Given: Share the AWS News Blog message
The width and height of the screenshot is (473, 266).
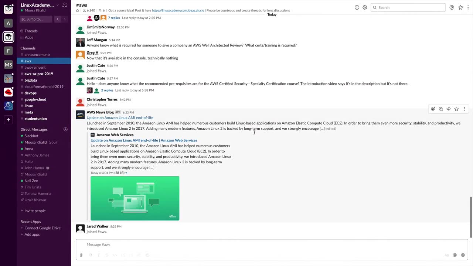Looking at the screenshot, I should [x=449, y=109].
